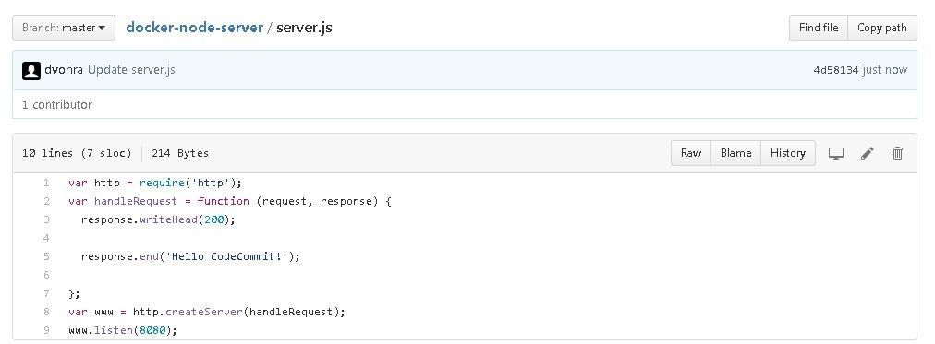Click line number 2 in gutter

pos(46,201)
